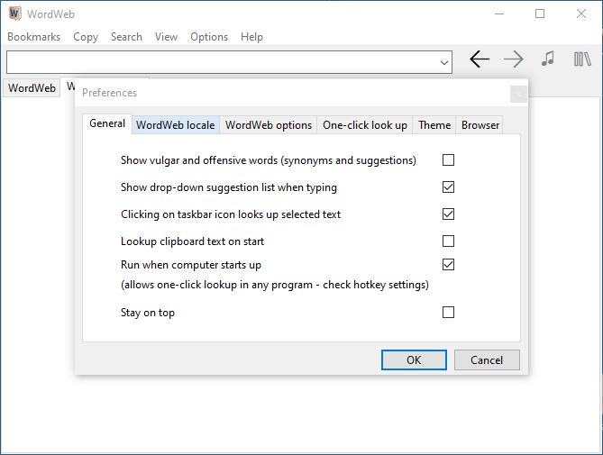Go forward with the right arrow icon
603x455 pixels.
pyautogui.click(x=514, y=59)
